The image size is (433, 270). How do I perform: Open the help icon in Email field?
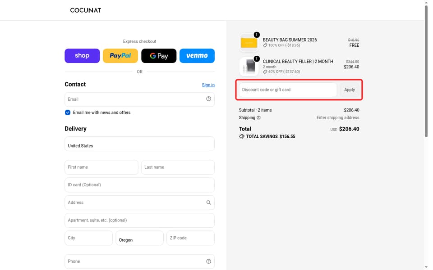(x=208, y=99)
